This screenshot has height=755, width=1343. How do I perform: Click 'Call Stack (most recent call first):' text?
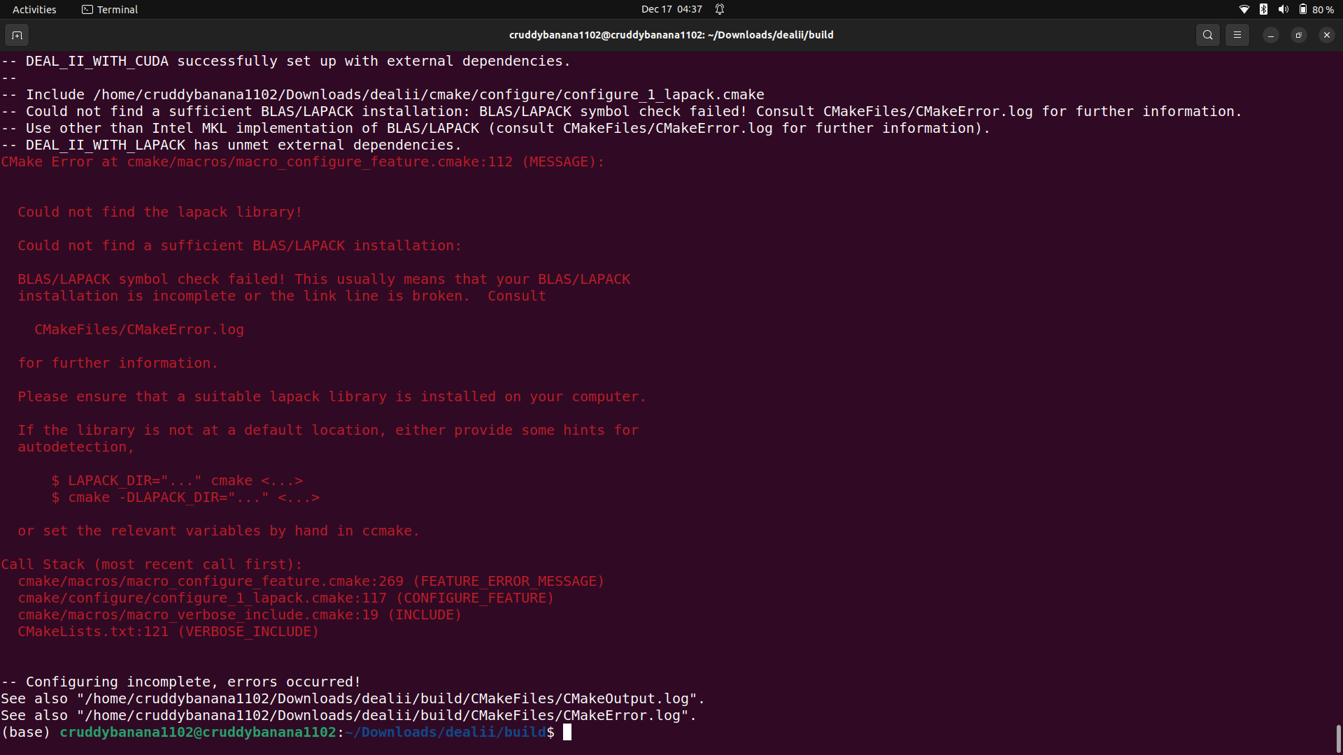pos(152,564)
